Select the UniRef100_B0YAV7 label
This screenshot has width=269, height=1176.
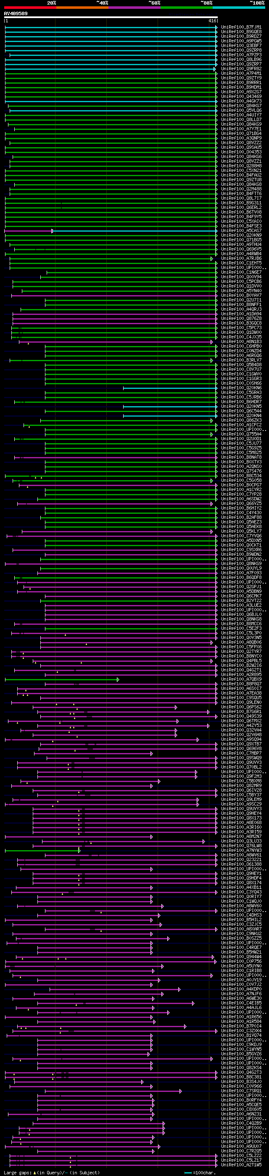coord(242,296)
